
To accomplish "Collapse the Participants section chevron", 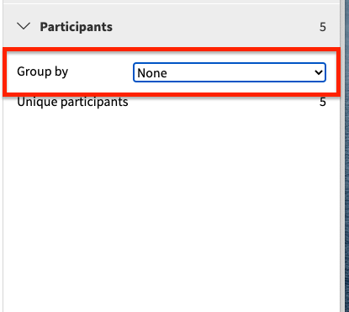I will [24, 27].
